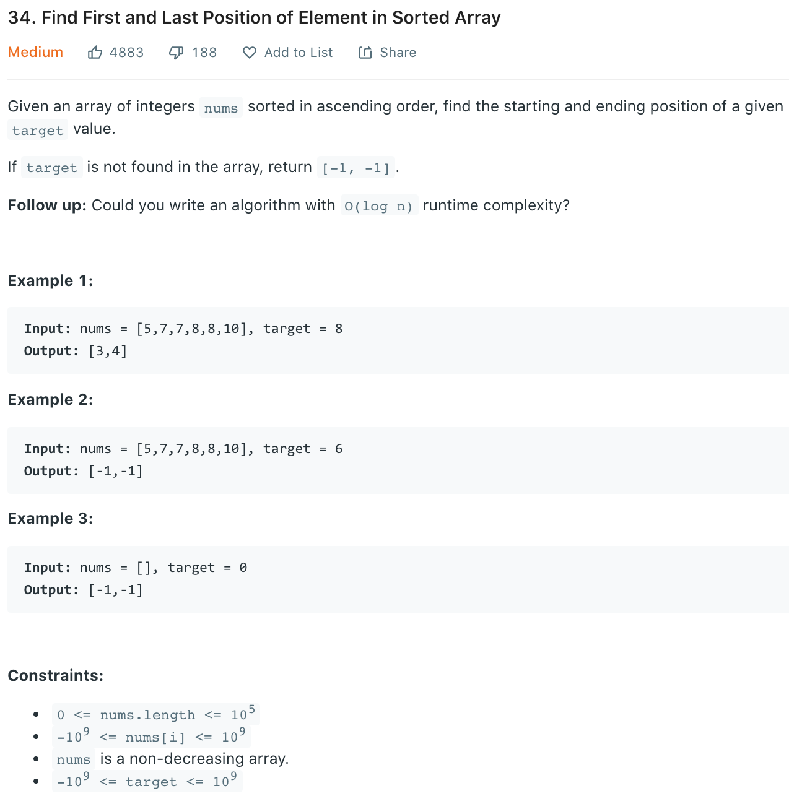Viewport: 789px width, 796px height.
Task: Click the nums.length constraint chip
Action: (x=155, y=714)
